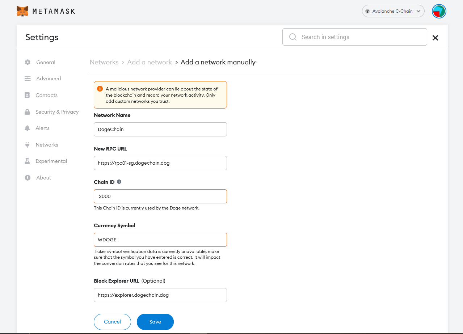The image size is (463, 334).
Task: Open Advanced settings
Action: pos(49,79)
